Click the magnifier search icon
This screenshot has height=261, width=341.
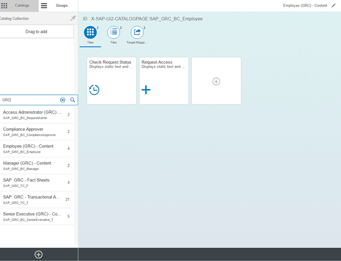(72, 100)
